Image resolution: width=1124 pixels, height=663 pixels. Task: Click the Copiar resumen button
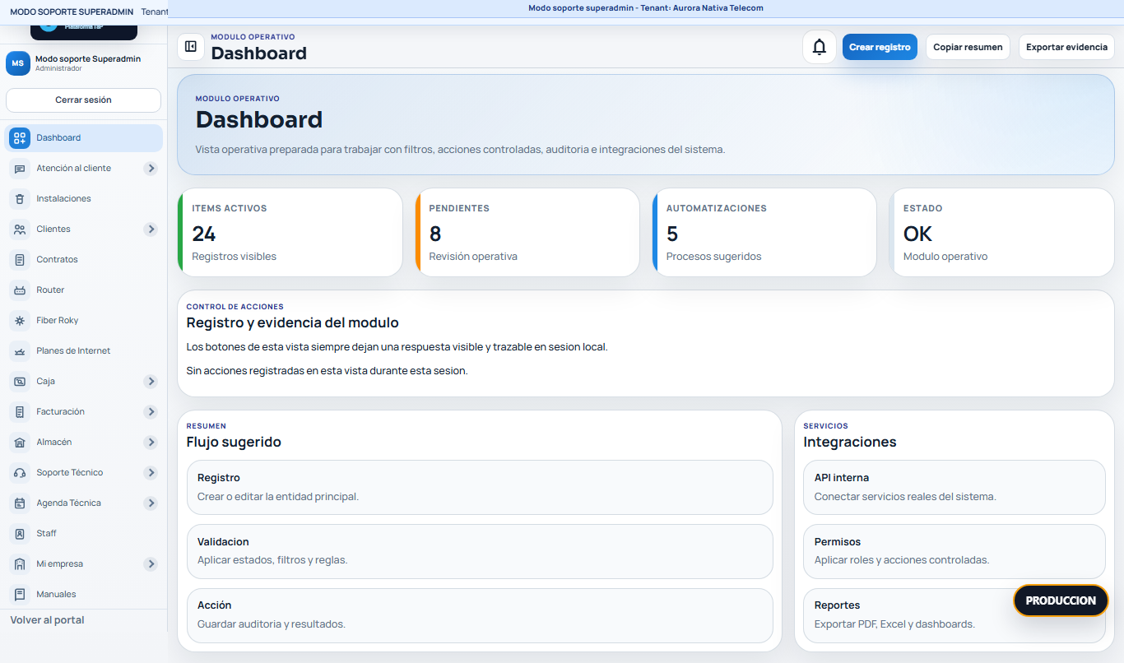pyautogui.click(x=968, y=47)
